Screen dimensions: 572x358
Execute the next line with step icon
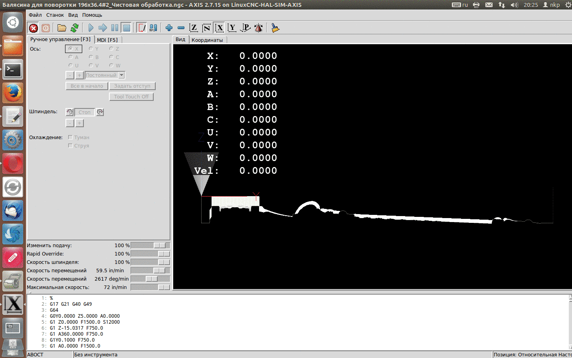pyautogui.click(x=103, y=28)
